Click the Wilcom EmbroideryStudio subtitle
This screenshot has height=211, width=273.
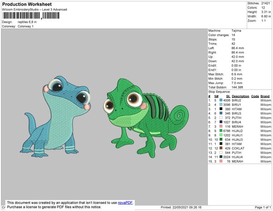pyautogui.click(x=35, y=10)
